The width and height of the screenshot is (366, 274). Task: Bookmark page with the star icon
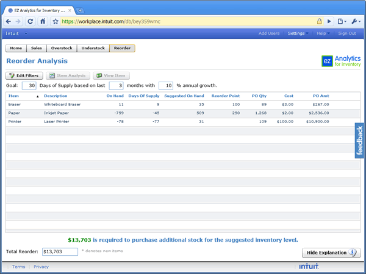pos(56,21)
